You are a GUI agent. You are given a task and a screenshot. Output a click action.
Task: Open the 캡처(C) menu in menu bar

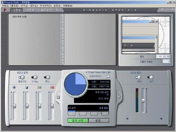pos(34,6)
